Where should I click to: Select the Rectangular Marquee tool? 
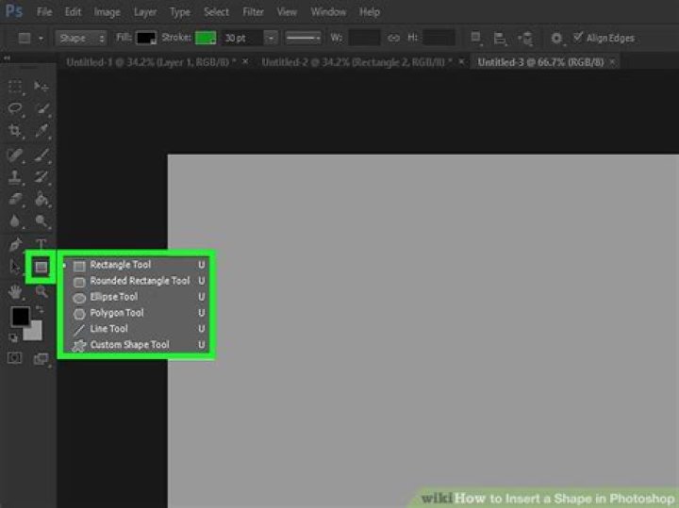15,87
